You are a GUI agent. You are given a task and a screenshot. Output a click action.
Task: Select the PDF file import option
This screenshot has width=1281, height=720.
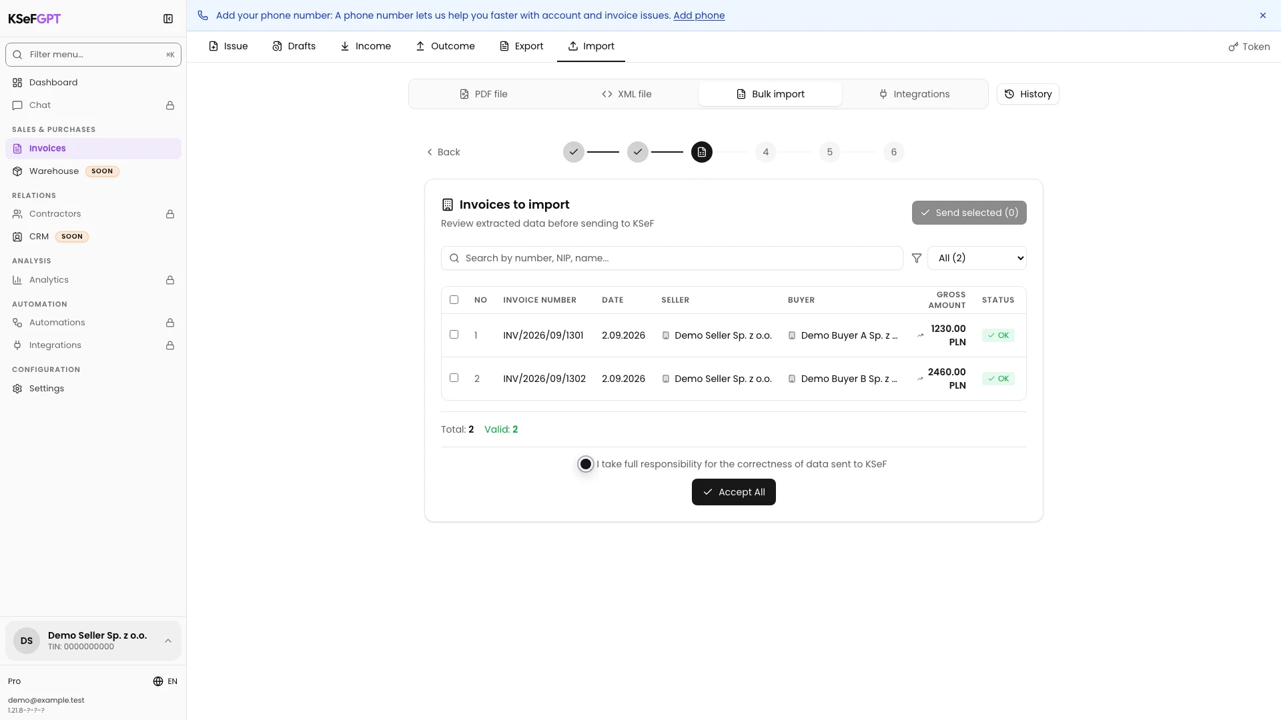484,94
